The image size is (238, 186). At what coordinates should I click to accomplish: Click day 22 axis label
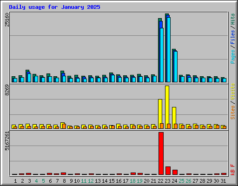(x=160, y=181)
